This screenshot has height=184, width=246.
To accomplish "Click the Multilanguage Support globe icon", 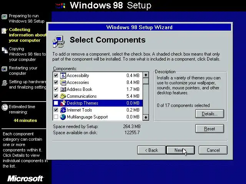I will pyautogui.click(x=63, y=117).
